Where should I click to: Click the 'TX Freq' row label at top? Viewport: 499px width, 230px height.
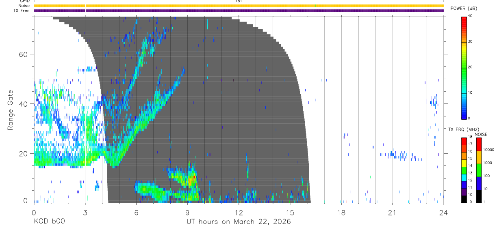(x=22, y=11)
